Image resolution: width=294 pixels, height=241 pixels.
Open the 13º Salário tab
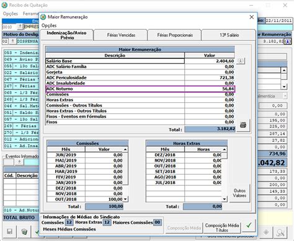[229, 35]
